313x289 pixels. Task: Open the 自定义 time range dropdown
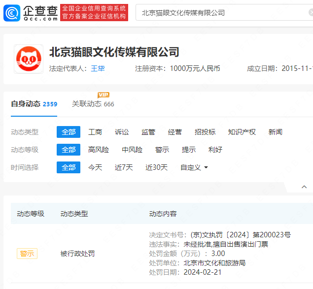click(x=194, y=167)
